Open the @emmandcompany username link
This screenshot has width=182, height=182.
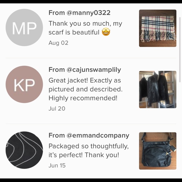(x=98, y=136)
